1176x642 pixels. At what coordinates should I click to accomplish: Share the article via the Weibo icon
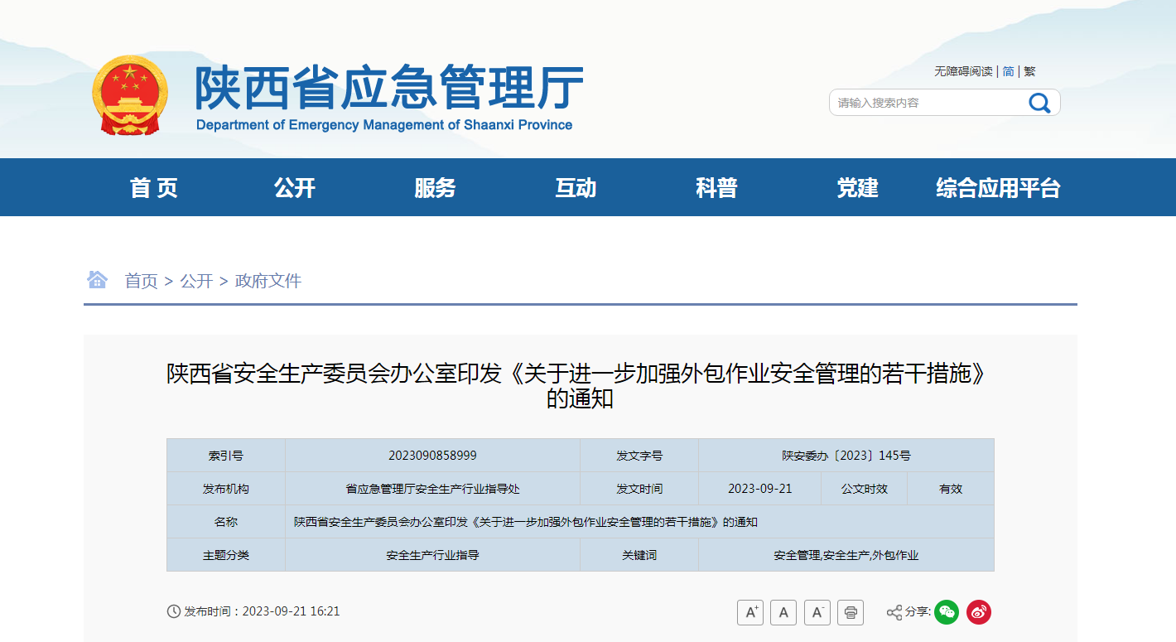click(x=979, y=612)
